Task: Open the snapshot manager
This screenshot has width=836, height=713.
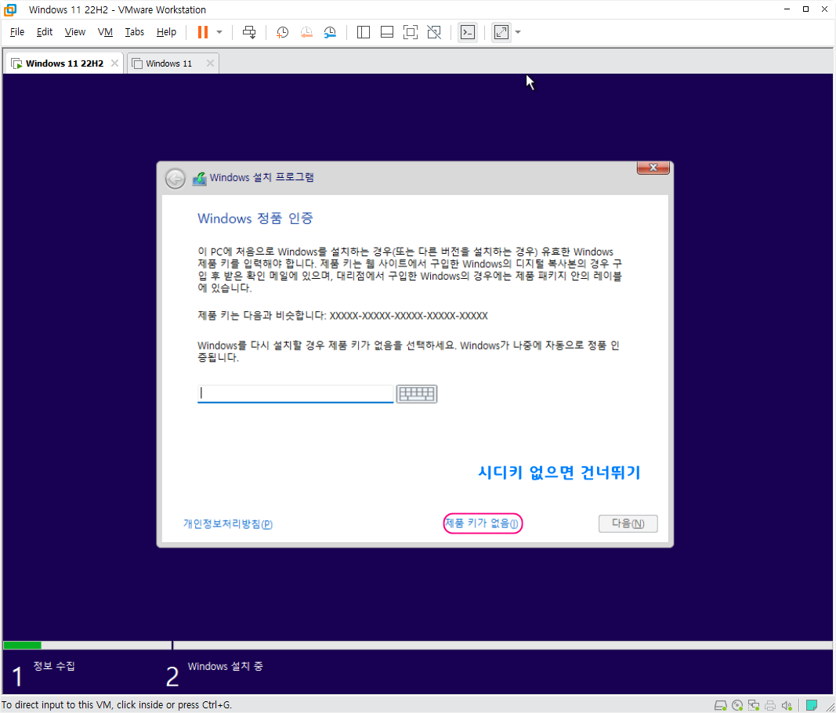Action: (x=330, y=33)
